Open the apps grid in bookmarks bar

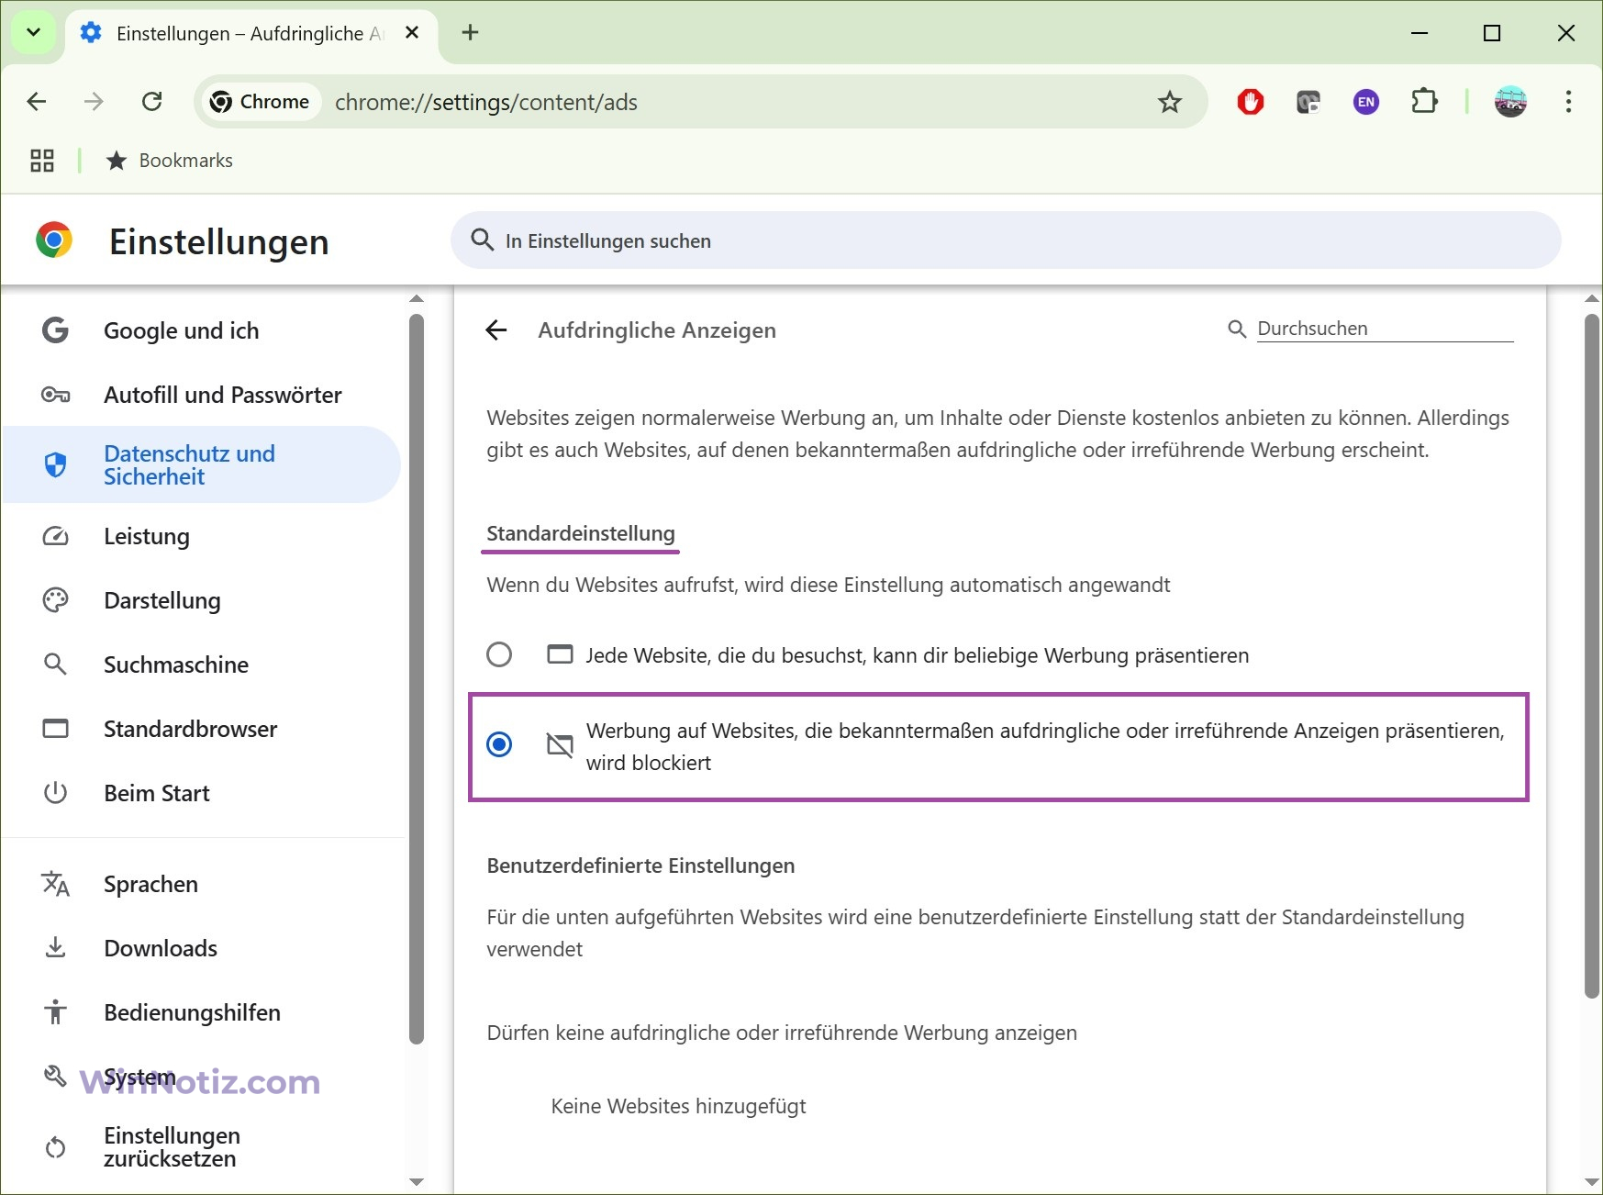point(42,161)
